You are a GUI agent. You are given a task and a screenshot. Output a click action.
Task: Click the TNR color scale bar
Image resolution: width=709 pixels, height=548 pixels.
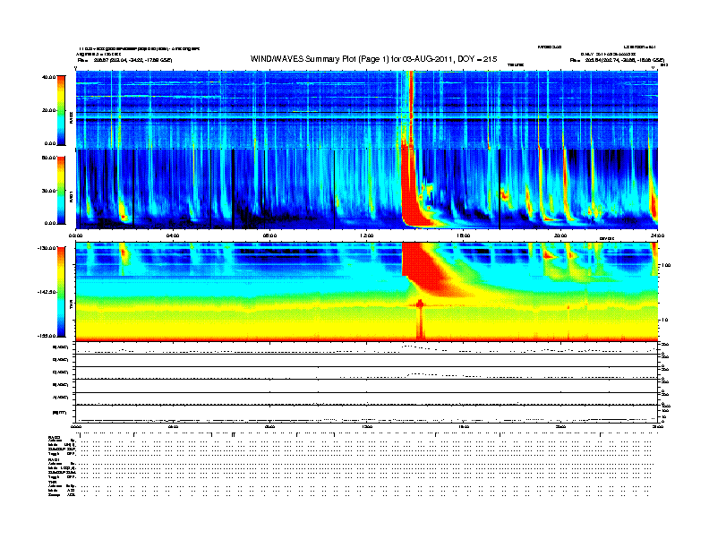[x=61, y=292]
